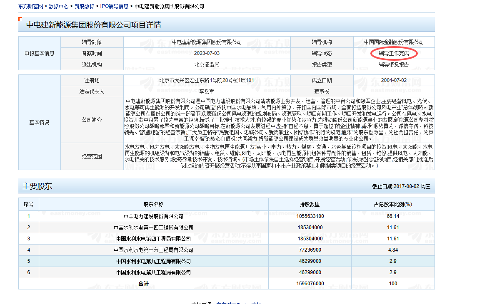Image resolution: width=477 pixels, height=304 pixels.
Task: Click the holding amount 1055633100
Action: click(x=310, y=216)
